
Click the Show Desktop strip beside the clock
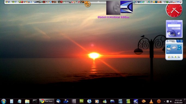pos(185,101)
